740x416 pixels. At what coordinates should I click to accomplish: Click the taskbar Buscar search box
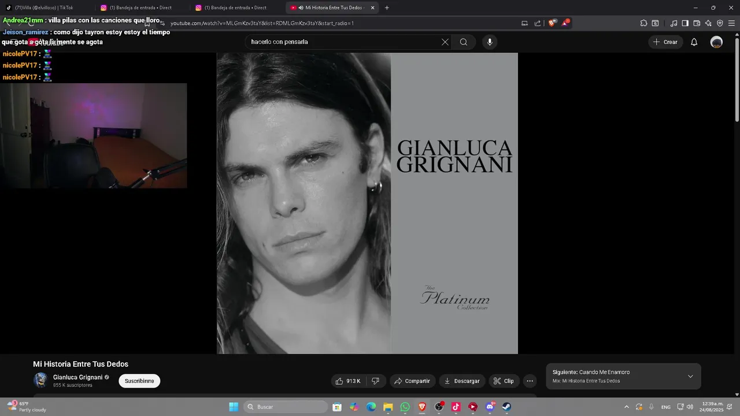pyautogui.click(x=286, y=407)
